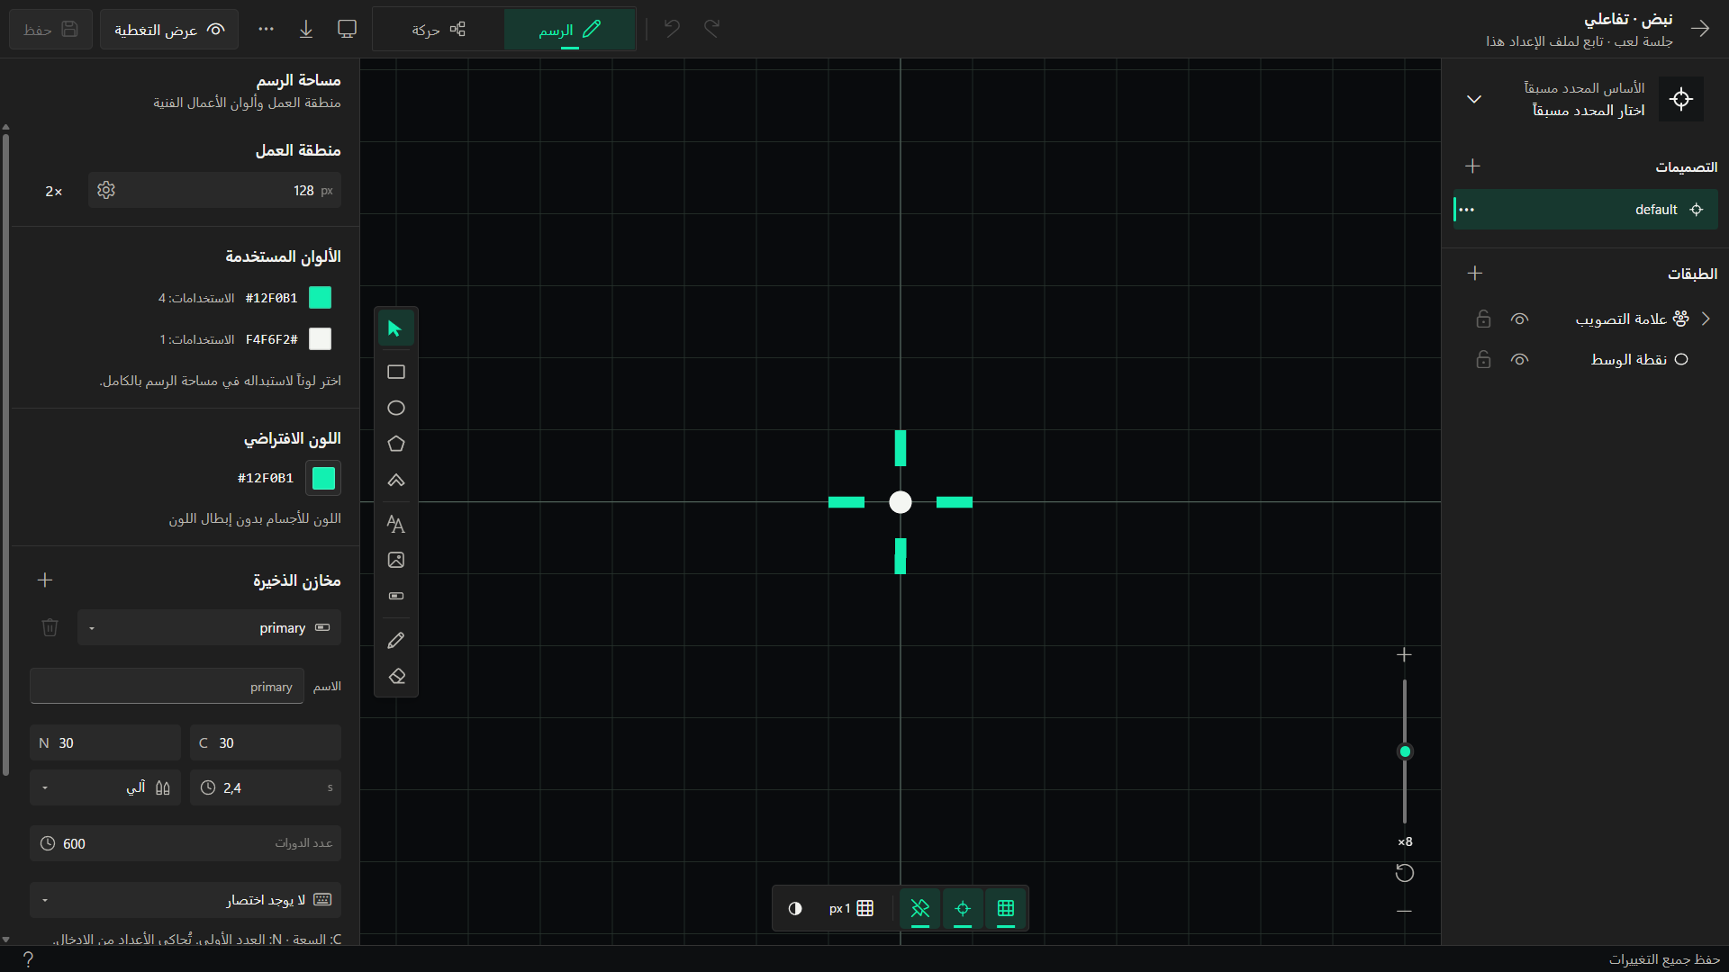The image size is (1729, 972).
Task: Open the آلي fire mode dropdown
Action: point(105,787)
